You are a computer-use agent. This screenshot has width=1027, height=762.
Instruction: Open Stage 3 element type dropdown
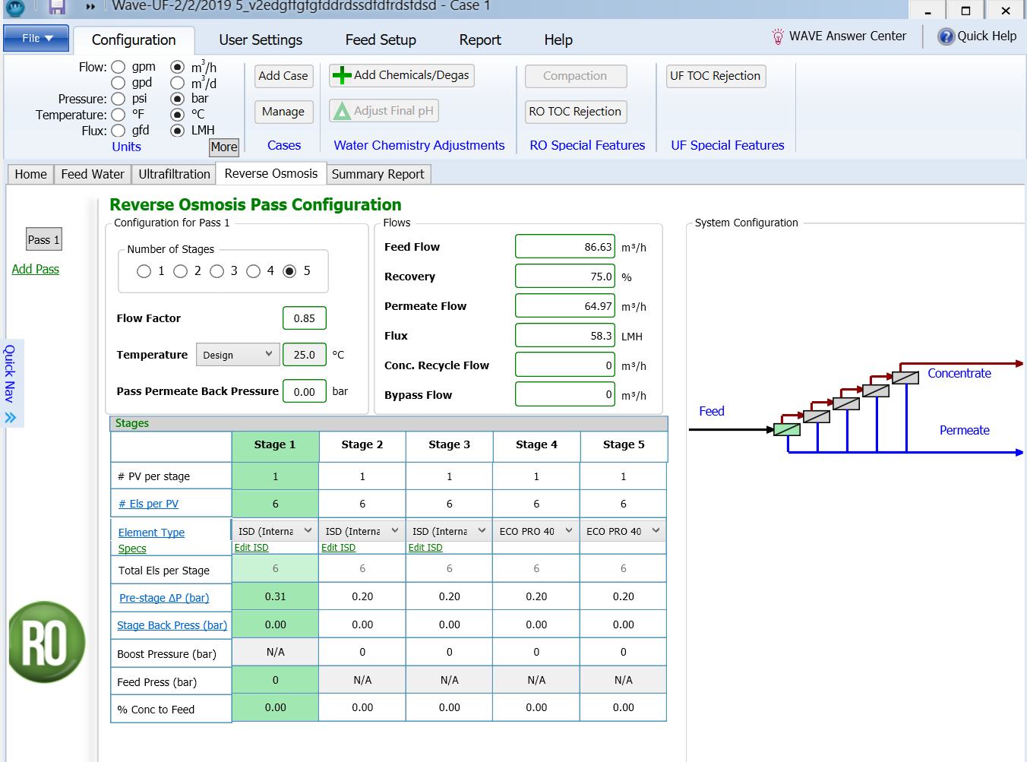point(449,531)
